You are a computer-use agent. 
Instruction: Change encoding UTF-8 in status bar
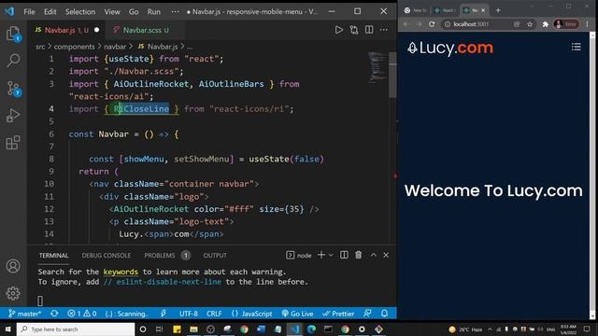[189, 314]
